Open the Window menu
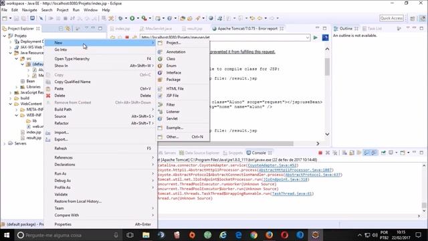 click(x=91, y=10)
